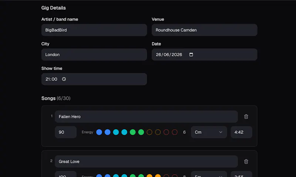Open the calendar picker in Date field

[x=191, y=54]
